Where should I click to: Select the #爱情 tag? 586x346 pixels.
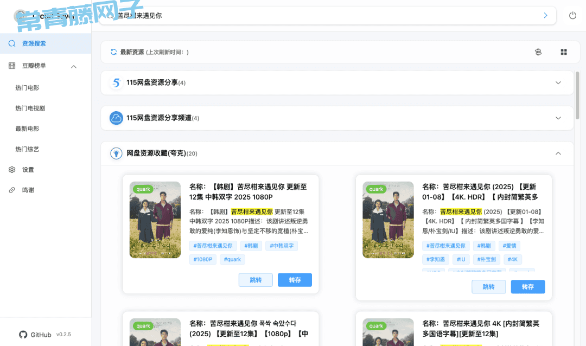[509, 246]
